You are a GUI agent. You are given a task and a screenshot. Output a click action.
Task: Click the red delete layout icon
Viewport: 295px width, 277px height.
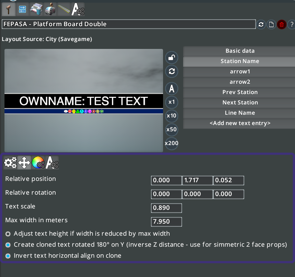[x=282, y=24]
